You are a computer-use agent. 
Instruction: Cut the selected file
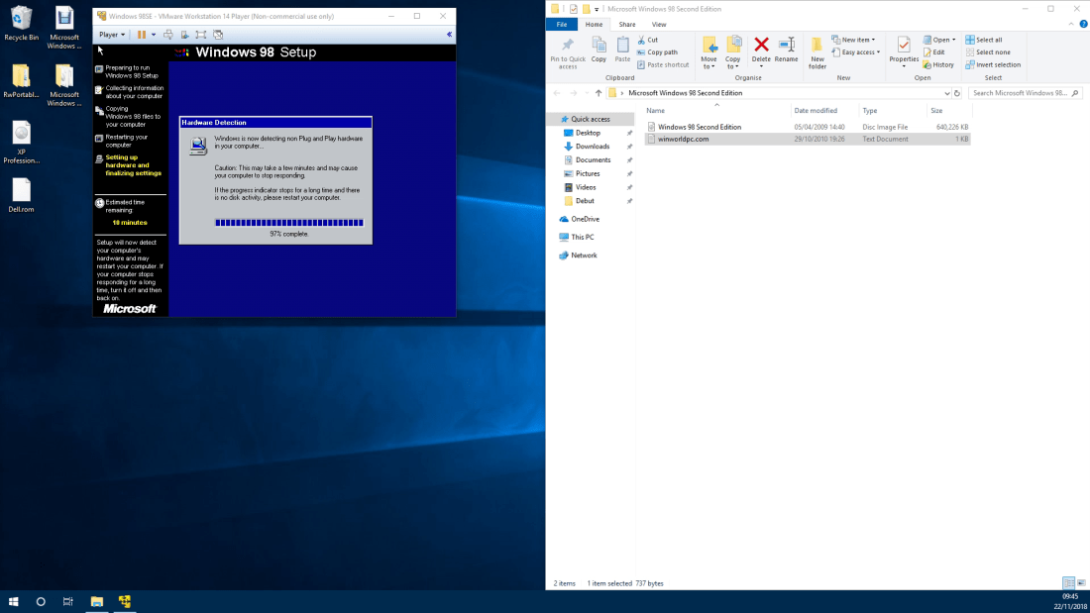click(x=648, y=40)
